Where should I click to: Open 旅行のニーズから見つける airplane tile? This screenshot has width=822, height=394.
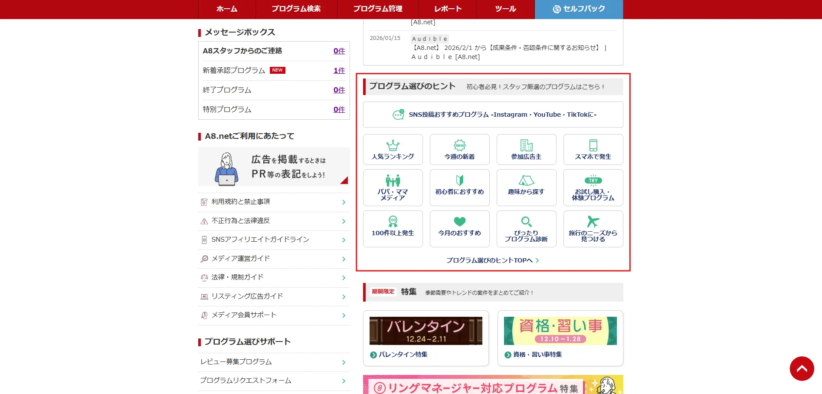coord(593,229)
